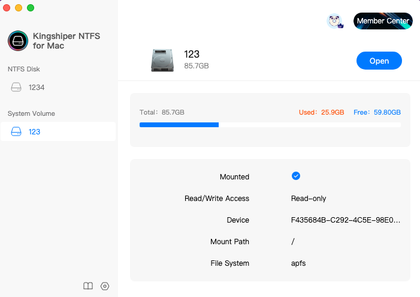Click the System Volume section header

pos(31,113)
